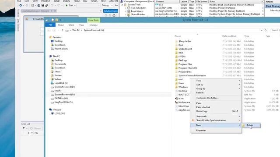This screenshot has height=157, width=280.
Task: Choose Paste in the context menu
Action: click(216, 103)
